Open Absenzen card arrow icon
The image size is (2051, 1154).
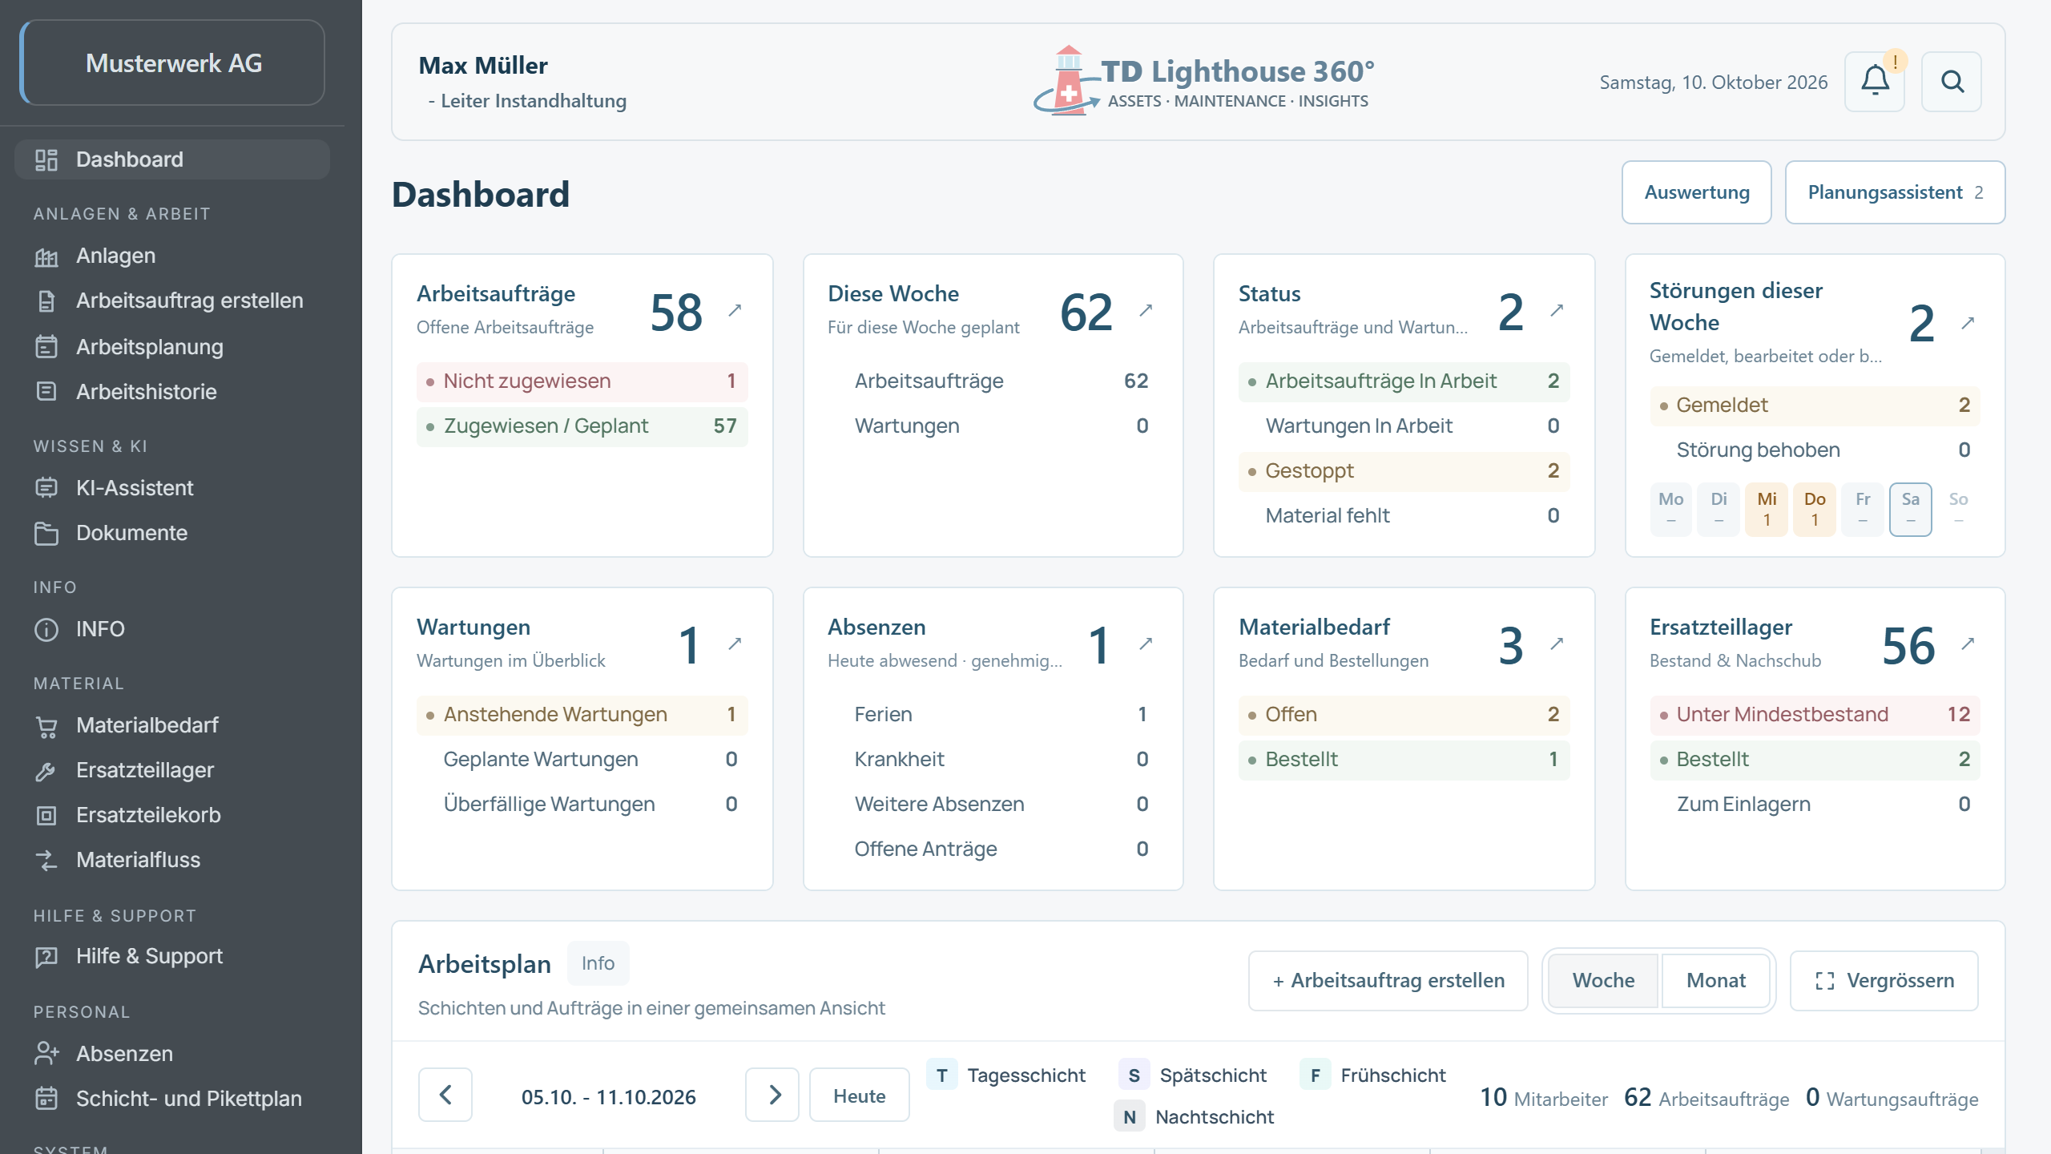click(x=1146, y=644)
